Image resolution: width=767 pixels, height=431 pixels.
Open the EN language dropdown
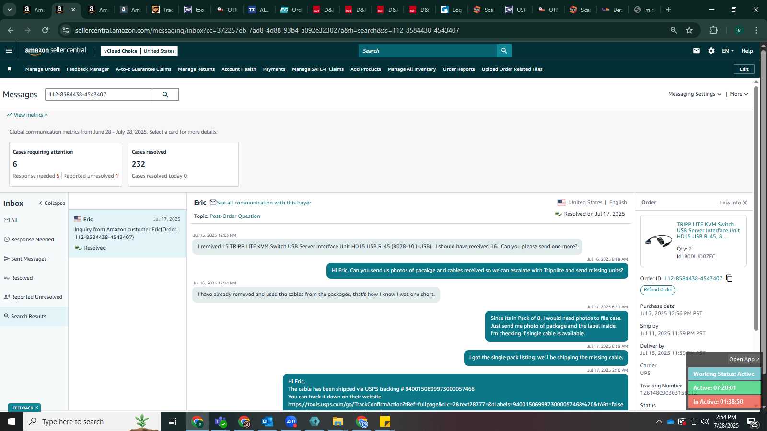point(728,51)
